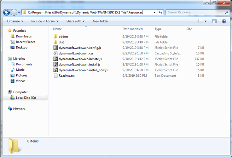Select the addon folder icon
Viewport: 232px width, 157px height.
[x=56, y=36]
